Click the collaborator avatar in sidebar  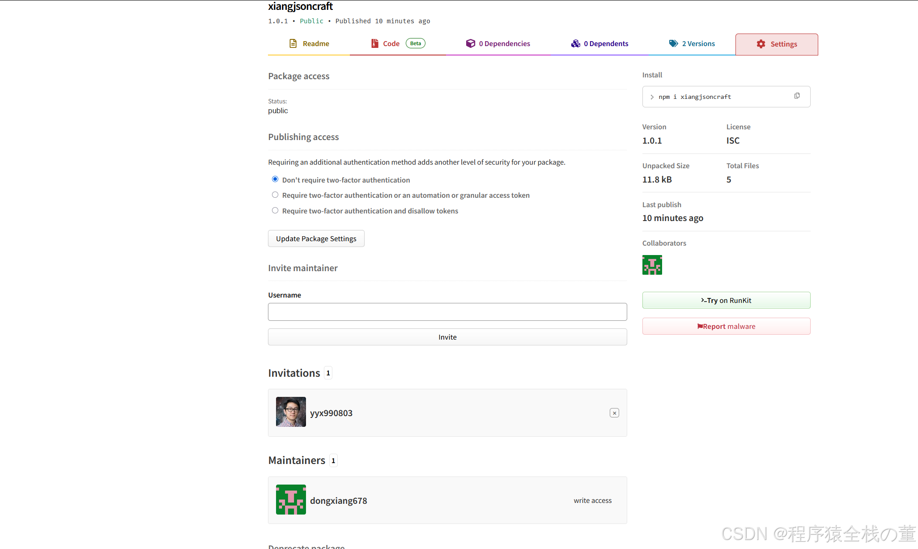pyautogui.click(x=652, y=265)
